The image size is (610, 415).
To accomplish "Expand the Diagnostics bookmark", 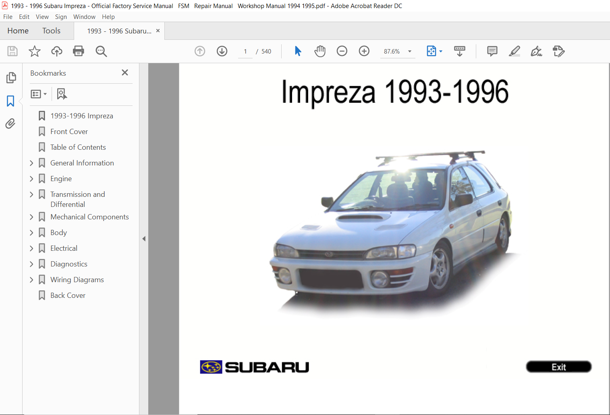I will pyautogui.click(x=32, y=264).
